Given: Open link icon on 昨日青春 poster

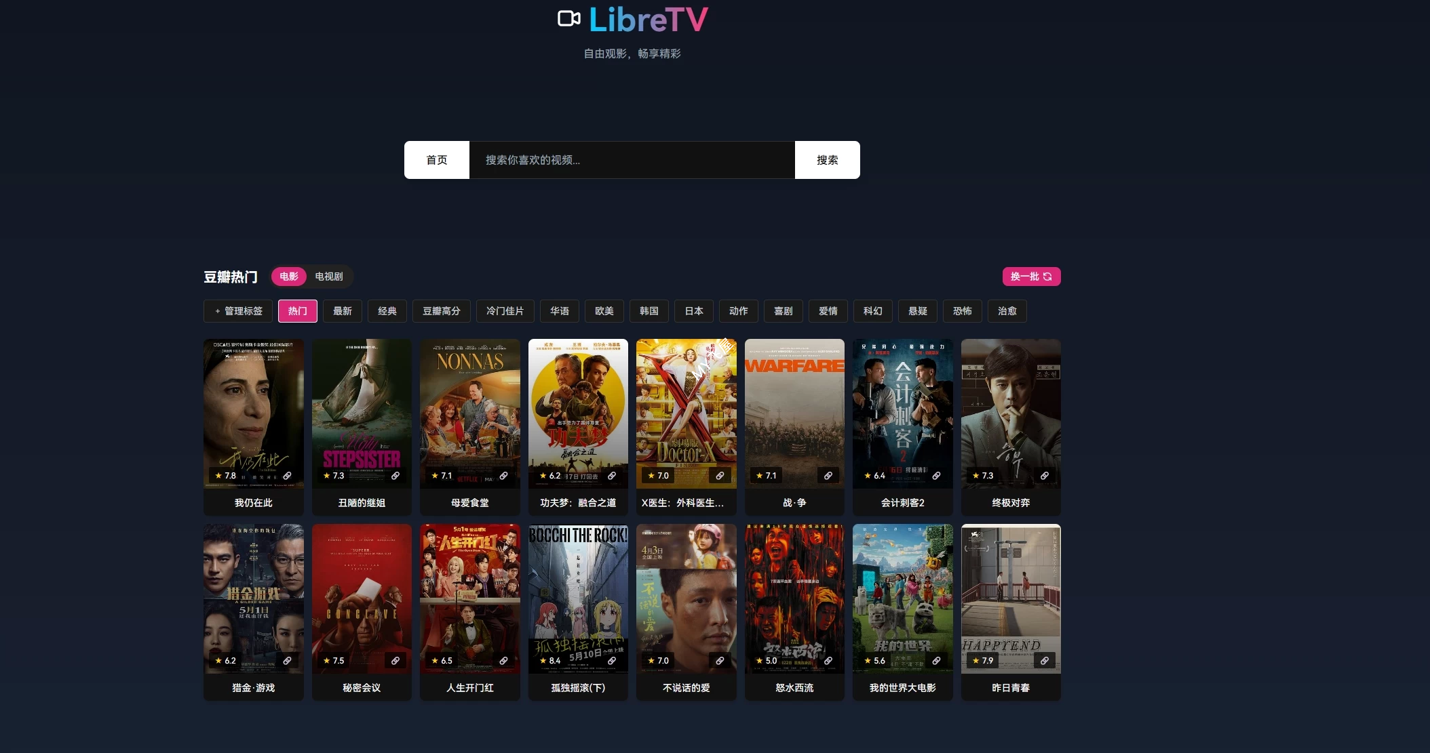Looking at the screenshot, I should click(x=1045, y=661).
